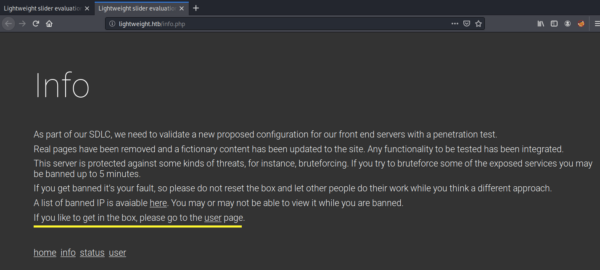Click the orange extension icon in toolbar
Viewport: 600px width, 270px height.
click(581, 24)
